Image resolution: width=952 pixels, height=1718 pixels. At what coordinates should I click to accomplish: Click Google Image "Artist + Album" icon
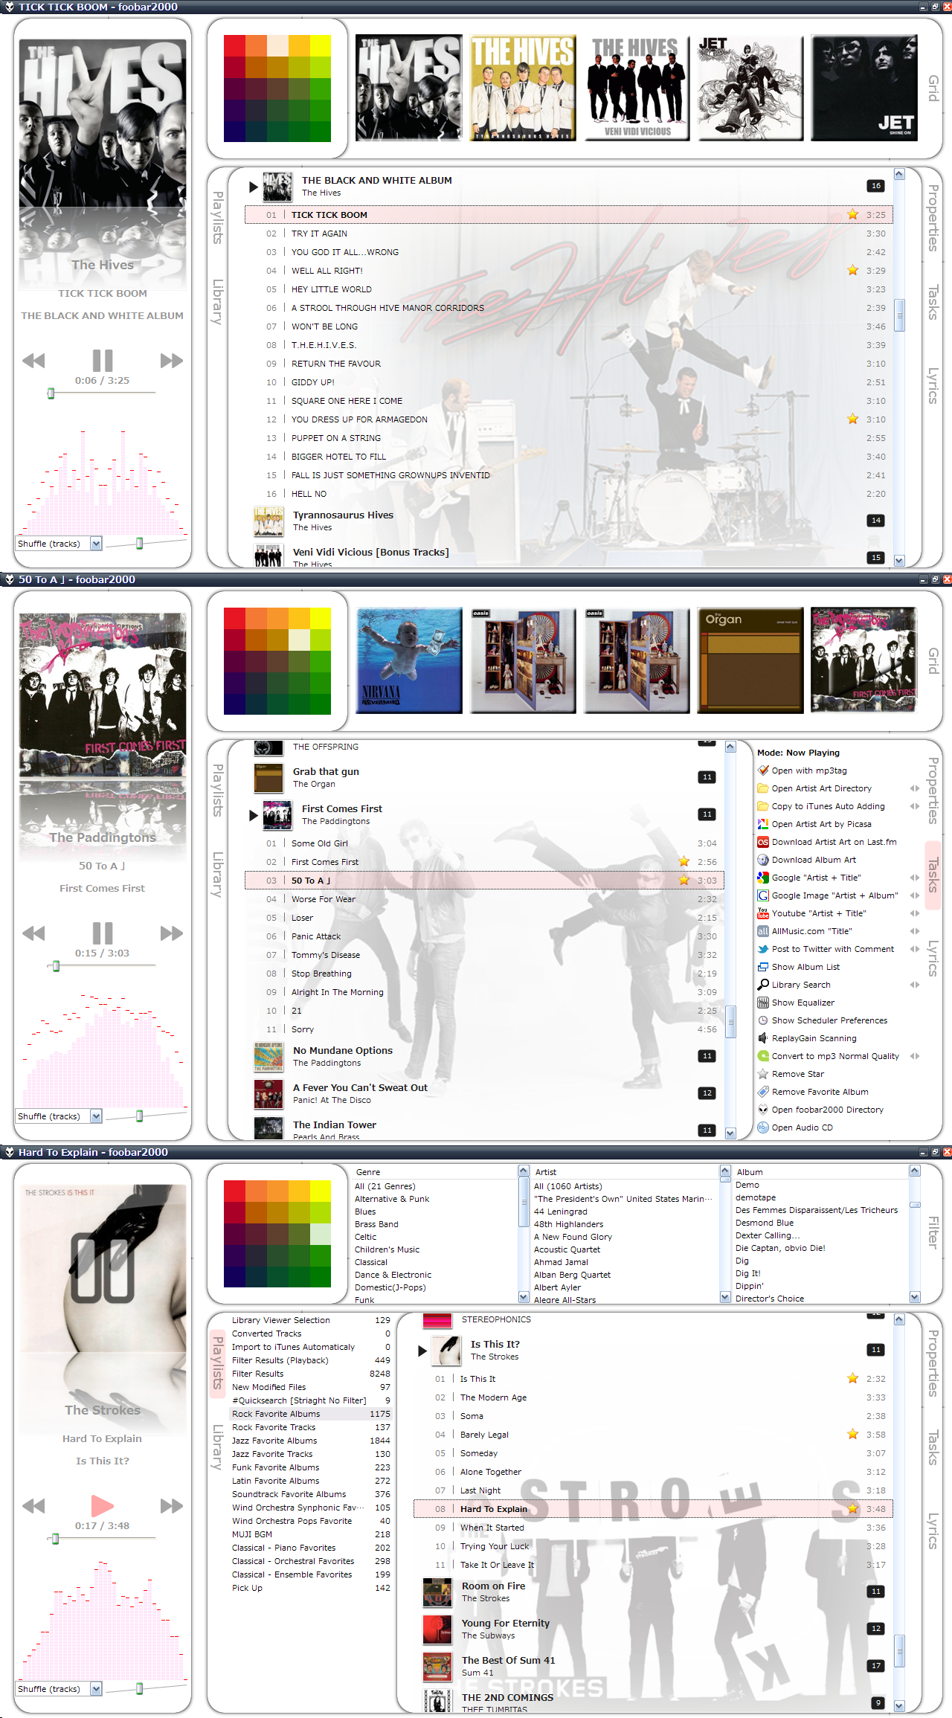(762, 895)
